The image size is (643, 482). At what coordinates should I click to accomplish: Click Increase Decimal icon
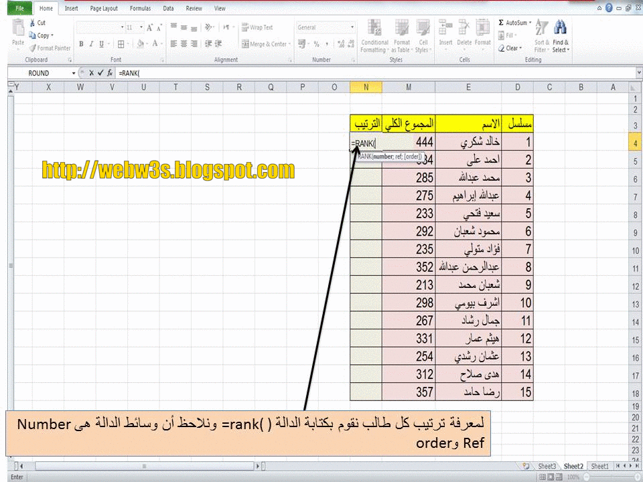click(x=341, y=44)
